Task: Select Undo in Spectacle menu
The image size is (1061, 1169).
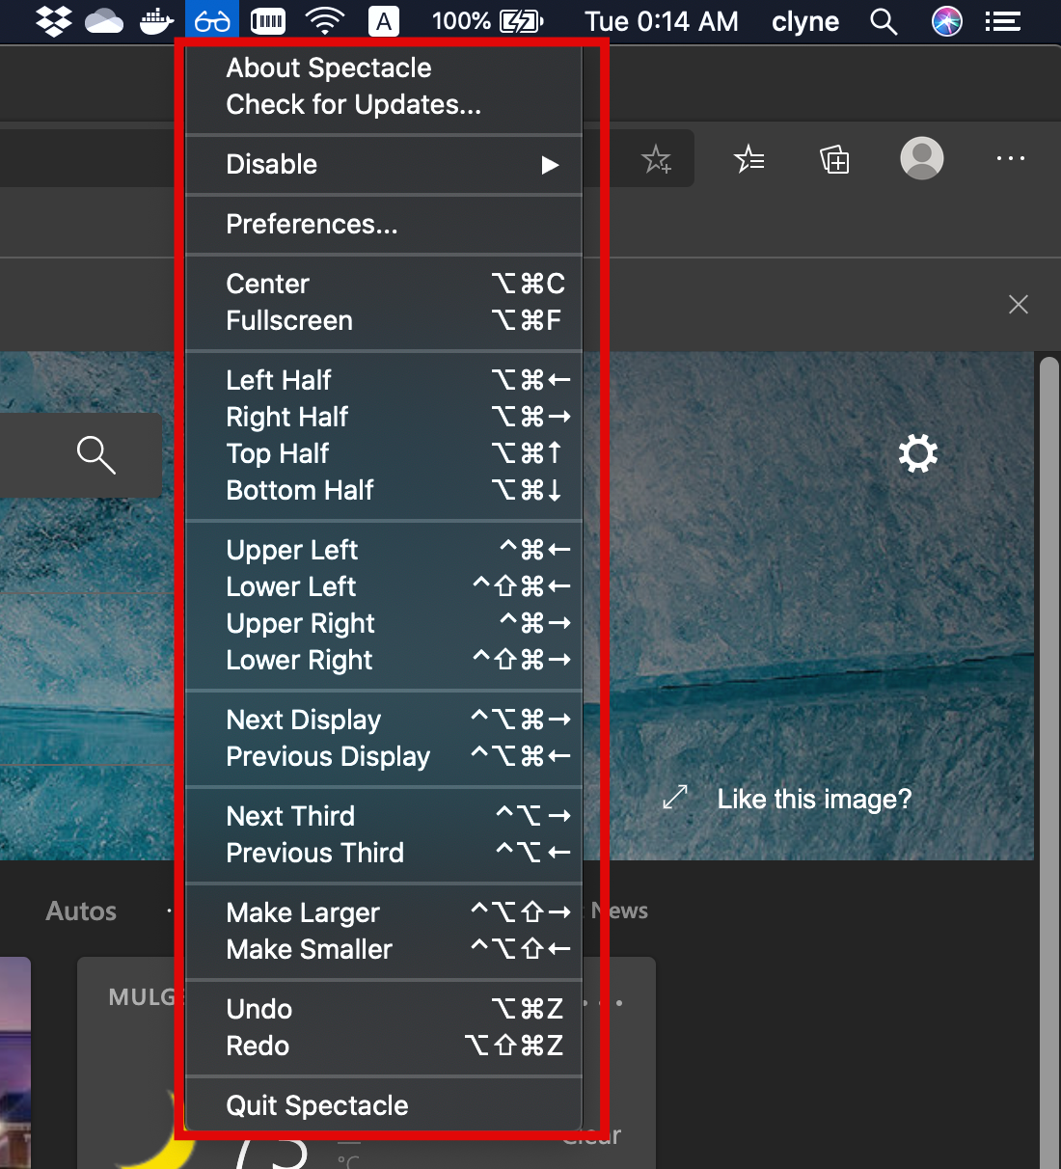Action: coord(384,1009)
